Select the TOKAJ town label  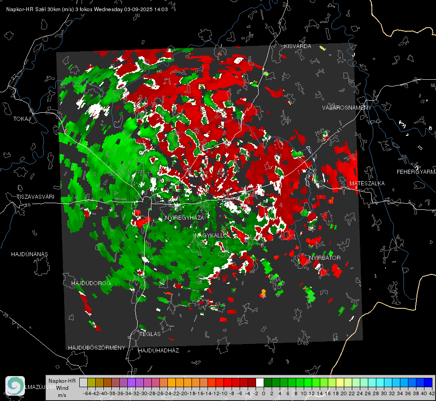click(22, 119)
